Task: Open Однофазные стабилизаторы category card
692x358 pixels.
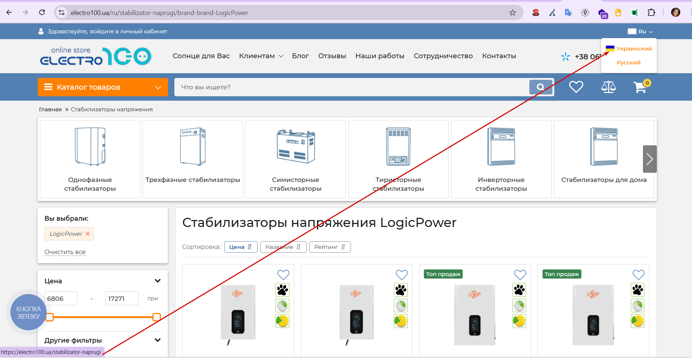Action: pos(90,159)
